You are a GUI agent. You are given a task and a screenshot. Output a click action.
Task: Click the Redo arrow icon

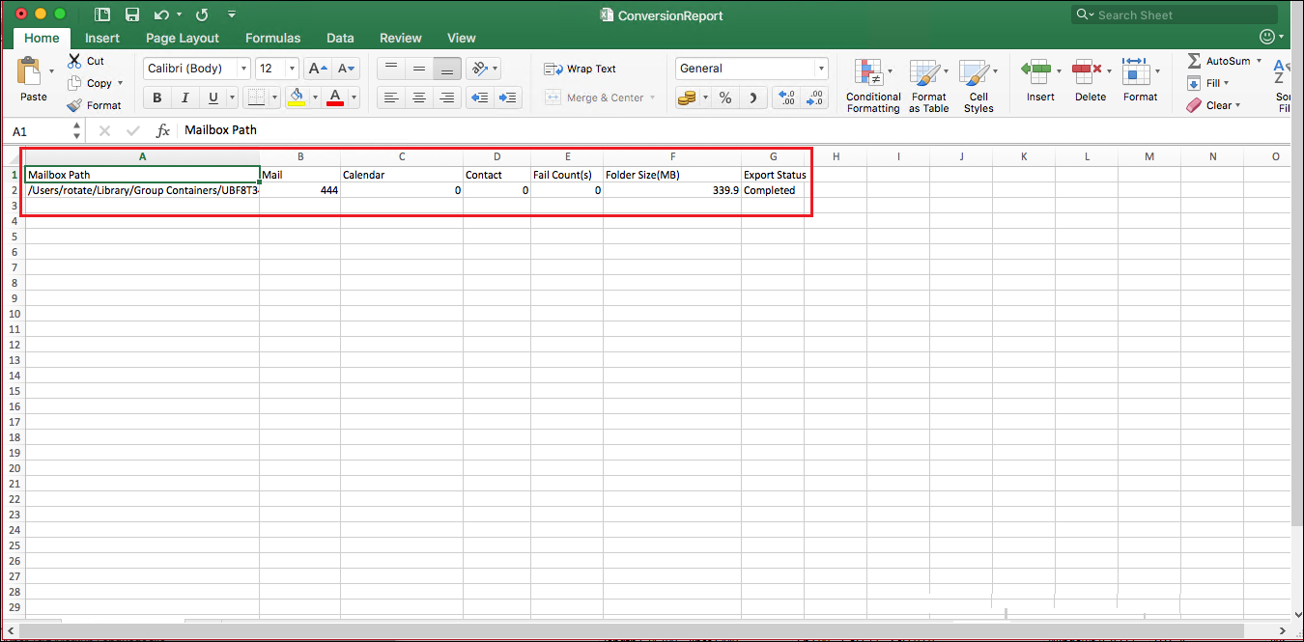point(202,15)
